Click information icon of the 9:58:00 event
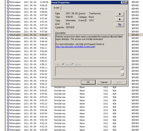This screenshot has height=131, width=143. pos(8,12)
